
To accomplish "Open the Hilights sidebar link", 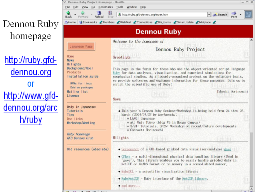I will click(x=74, y=64).
